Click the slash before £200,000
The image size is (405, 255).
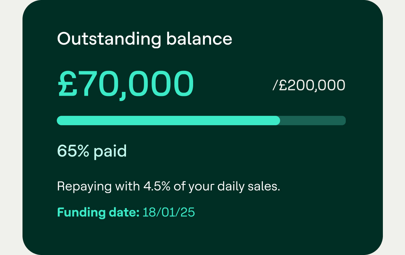275,85
